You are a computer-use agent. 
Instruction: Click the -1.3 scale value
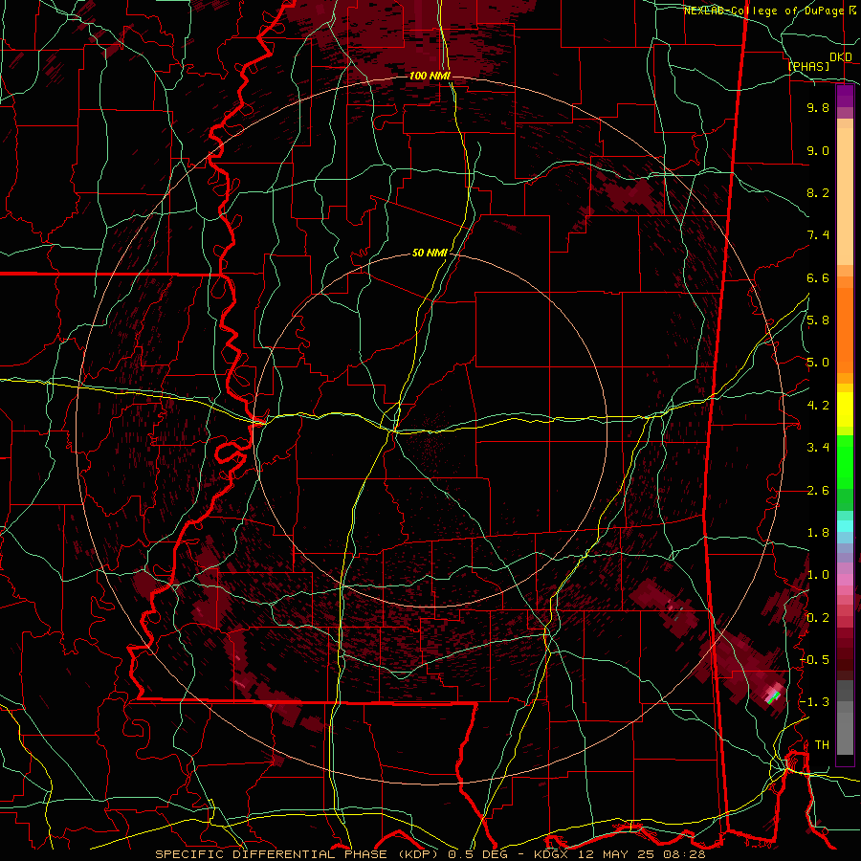(816, 702)
